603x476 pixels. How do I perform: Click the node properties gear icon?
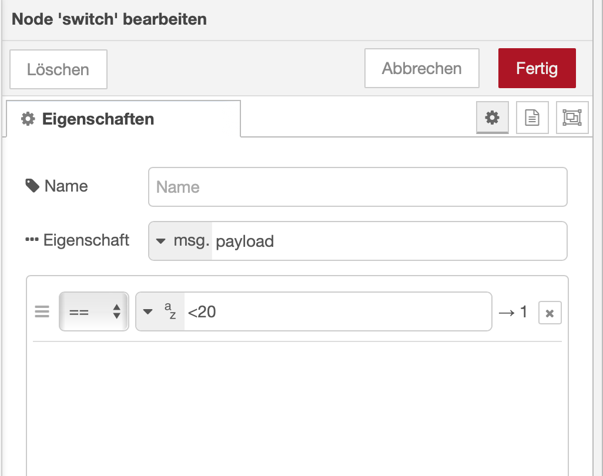click(x=492, y=118)
